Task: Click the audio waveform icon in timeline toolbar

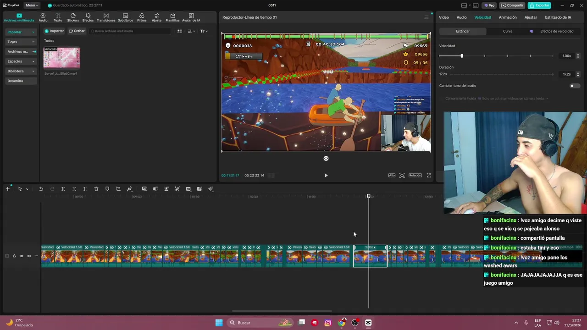Action: point(210,189)
